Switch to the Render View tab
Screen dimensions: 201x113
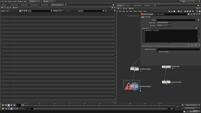(24, 5)
